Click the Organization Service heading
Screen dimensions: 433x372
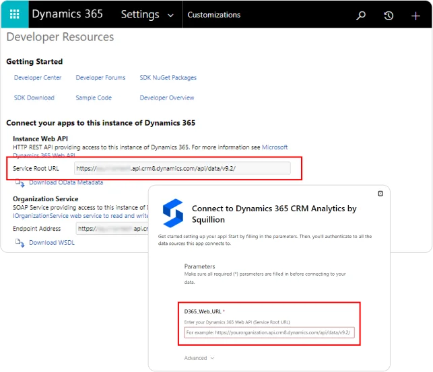click(x=46, y=199)
